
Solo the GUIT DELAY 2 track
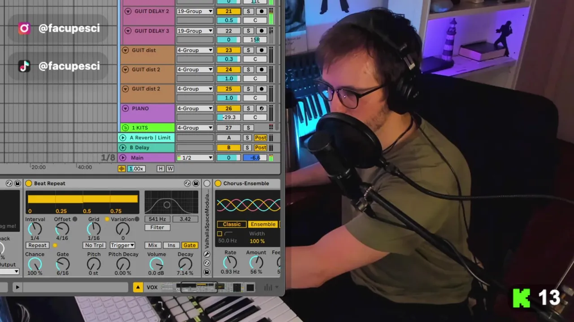pyautogui.click(x=248, y=11)
